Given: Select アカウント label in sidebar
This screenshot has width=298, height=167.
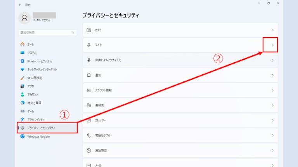Looking at the screenshot, I should click(x=33, y=95).
